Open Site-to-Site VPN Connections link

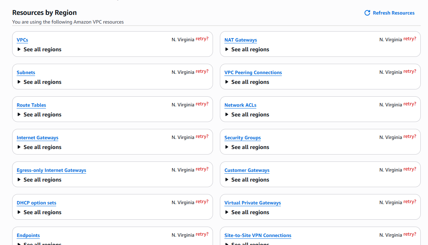click(258, 235)
